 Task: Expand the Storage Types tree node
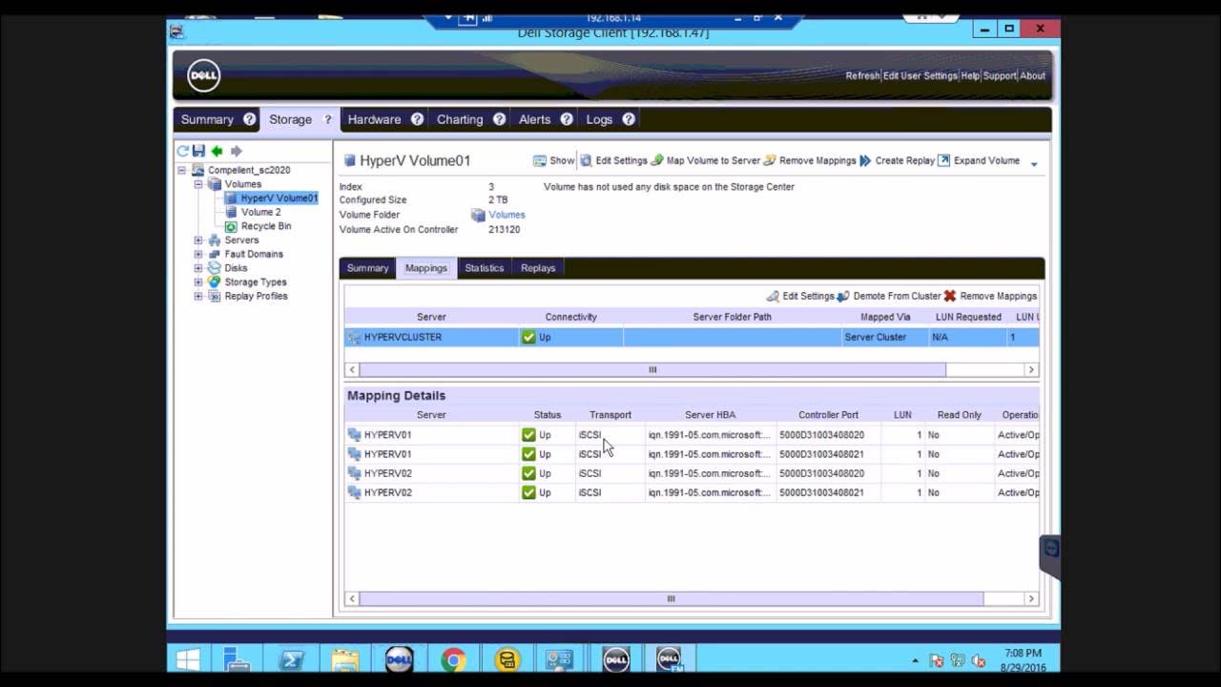coord(198,282)
